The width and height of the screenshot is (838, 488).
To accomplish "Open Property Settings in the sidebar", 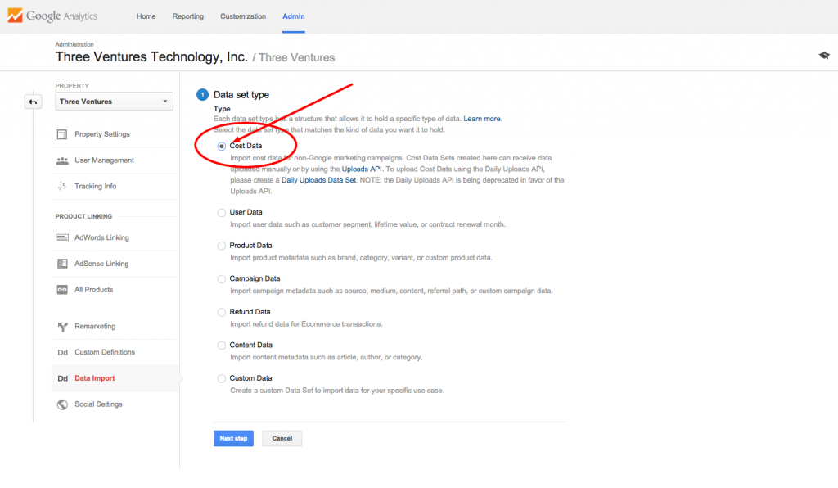I will (102, 134).
